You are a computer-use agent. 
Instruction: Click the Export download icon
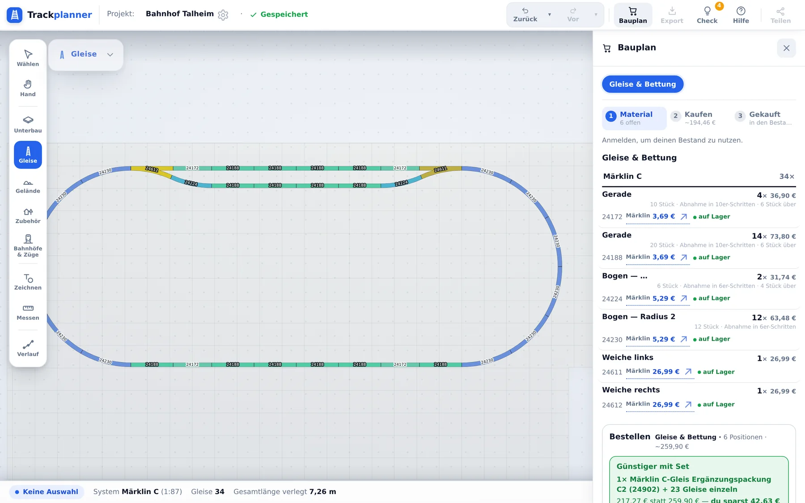[672, 15]
